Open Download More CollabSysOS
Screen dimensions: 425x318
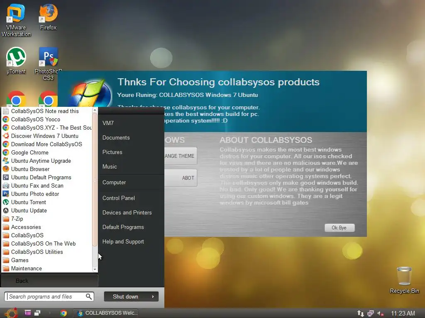click(x=47, y=144)
